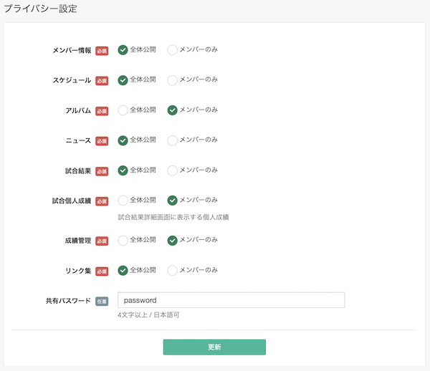Click the 必須 badge next to メンバー情報

[x=102, y=51]
